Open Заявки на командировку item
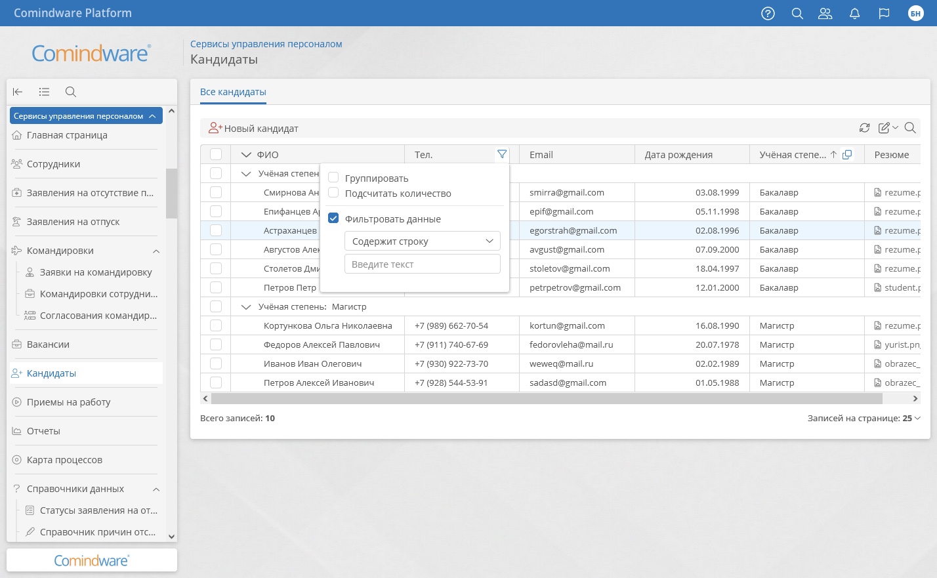 pos(96,272)
